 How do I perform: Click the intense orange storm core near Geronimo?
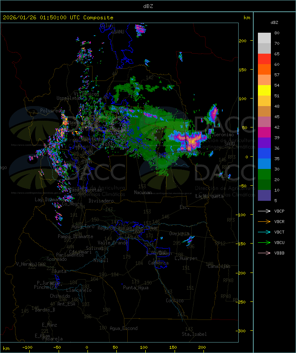tap(192, 141)
